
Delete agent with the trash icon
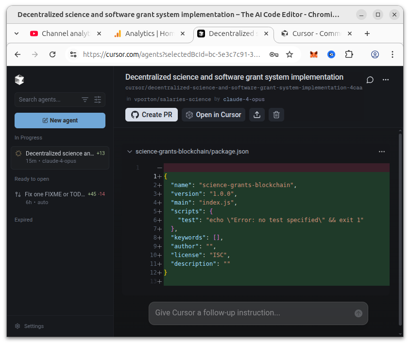pos(276,115)
